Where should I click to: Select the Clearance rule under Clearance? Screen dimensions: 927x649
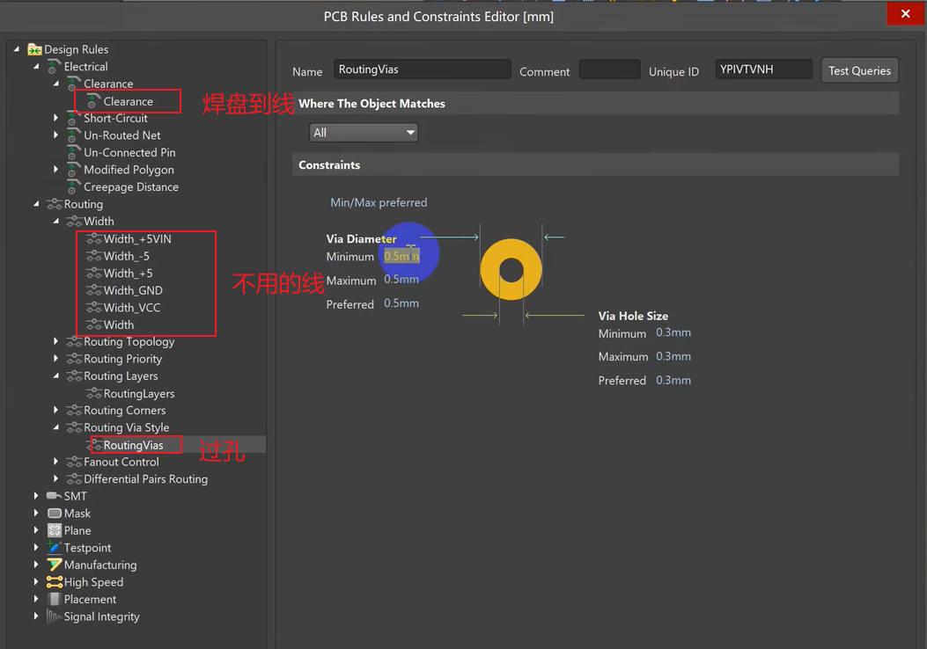[x=128, y=102]
